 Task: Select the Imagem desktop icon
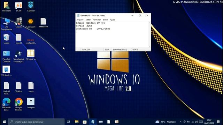click(x=31, y=103)
